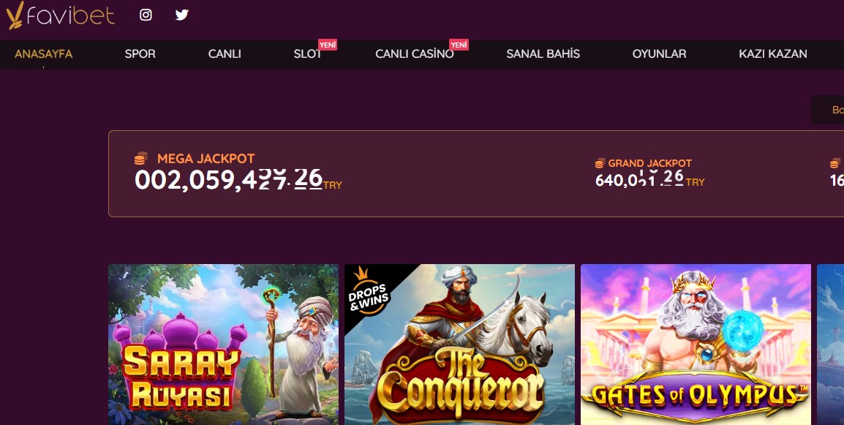Open the SANAL BAHİS menu item
Image resolution: width=844 pixels, height=425 pixels.
coord(543,54)
